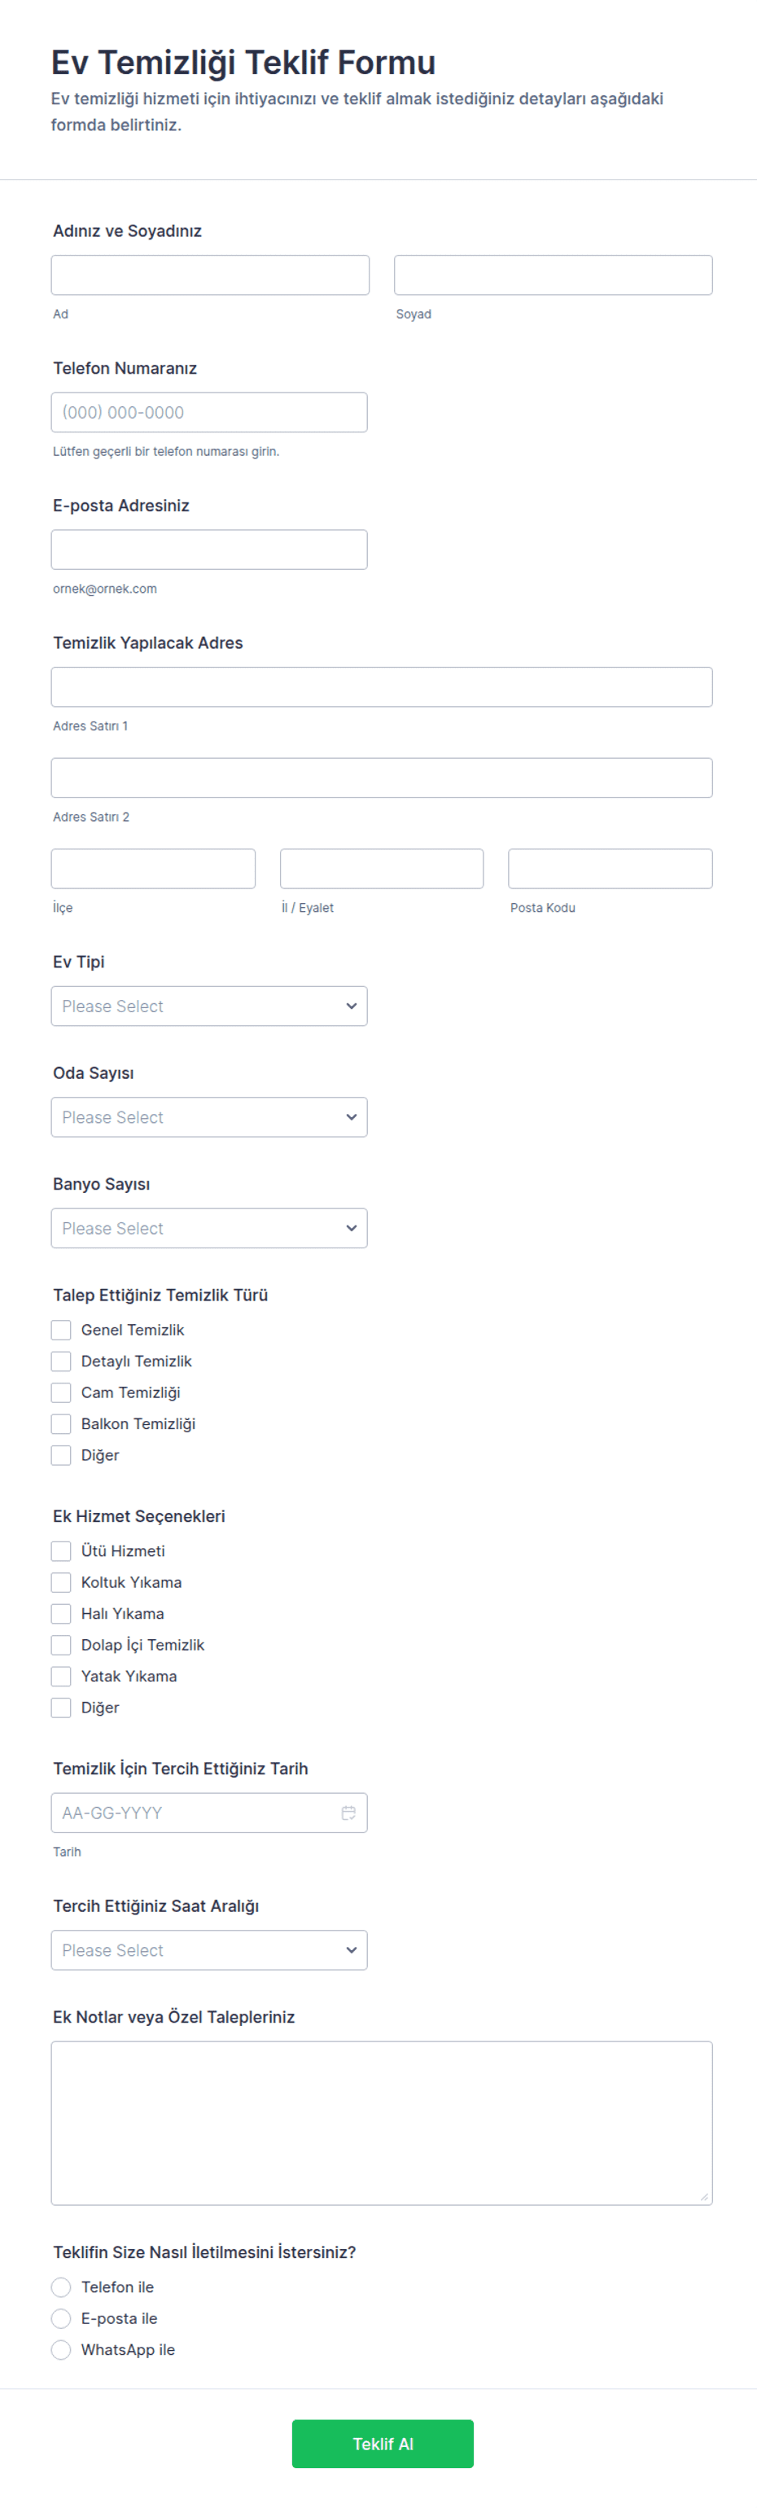Screen dimensions: 757x2508
Task: Click the Ad first name field
Action: click(210, 274)
